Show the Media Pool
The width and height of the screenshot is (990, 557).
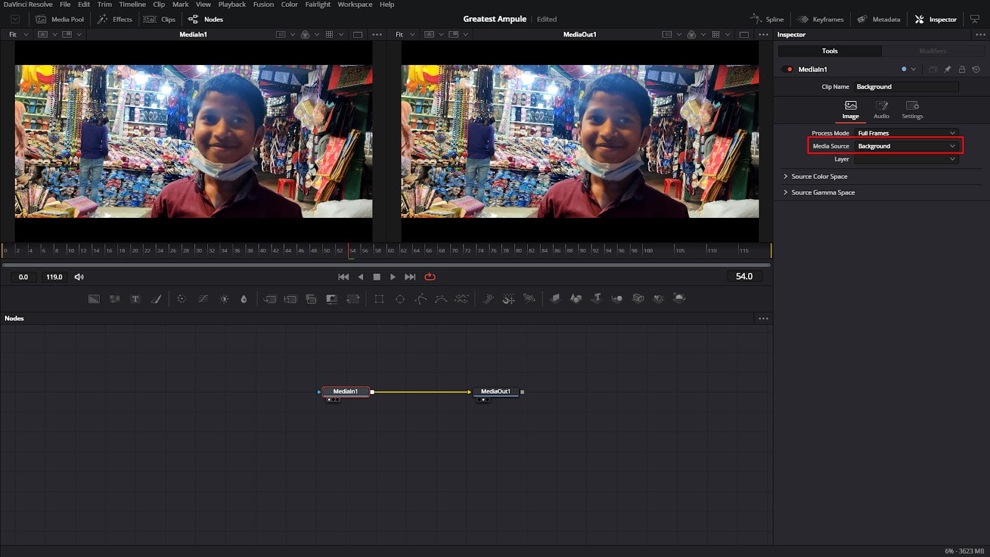pos(60,19)
